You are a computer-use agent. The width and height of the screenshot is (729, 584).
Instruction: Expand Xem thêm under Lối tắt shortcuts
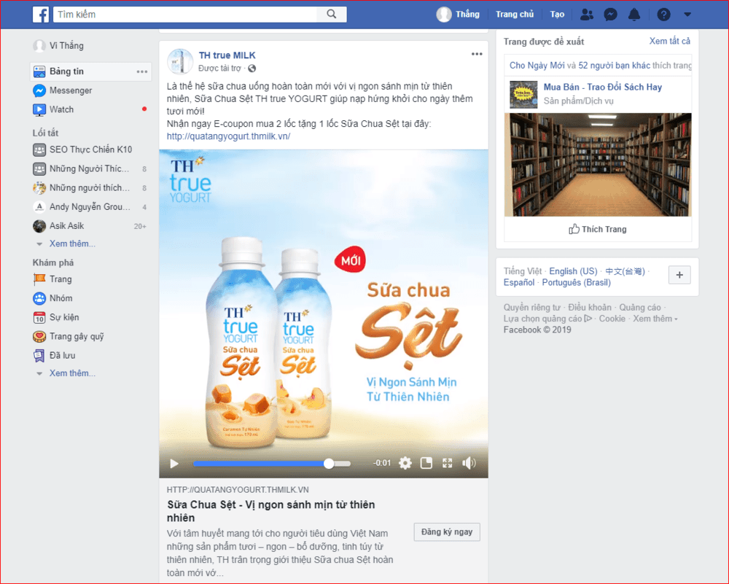pyautogui.click(x=71, y=244)
